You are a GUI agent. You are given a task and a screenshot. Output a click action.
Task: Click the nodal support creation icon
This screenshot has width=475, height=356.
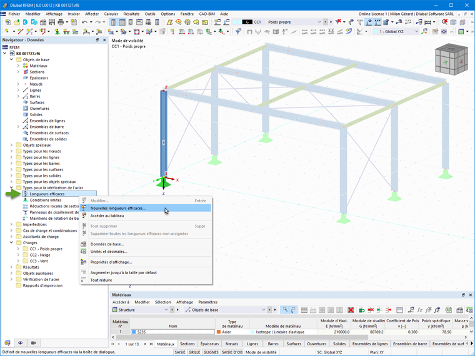coord(57,31)
